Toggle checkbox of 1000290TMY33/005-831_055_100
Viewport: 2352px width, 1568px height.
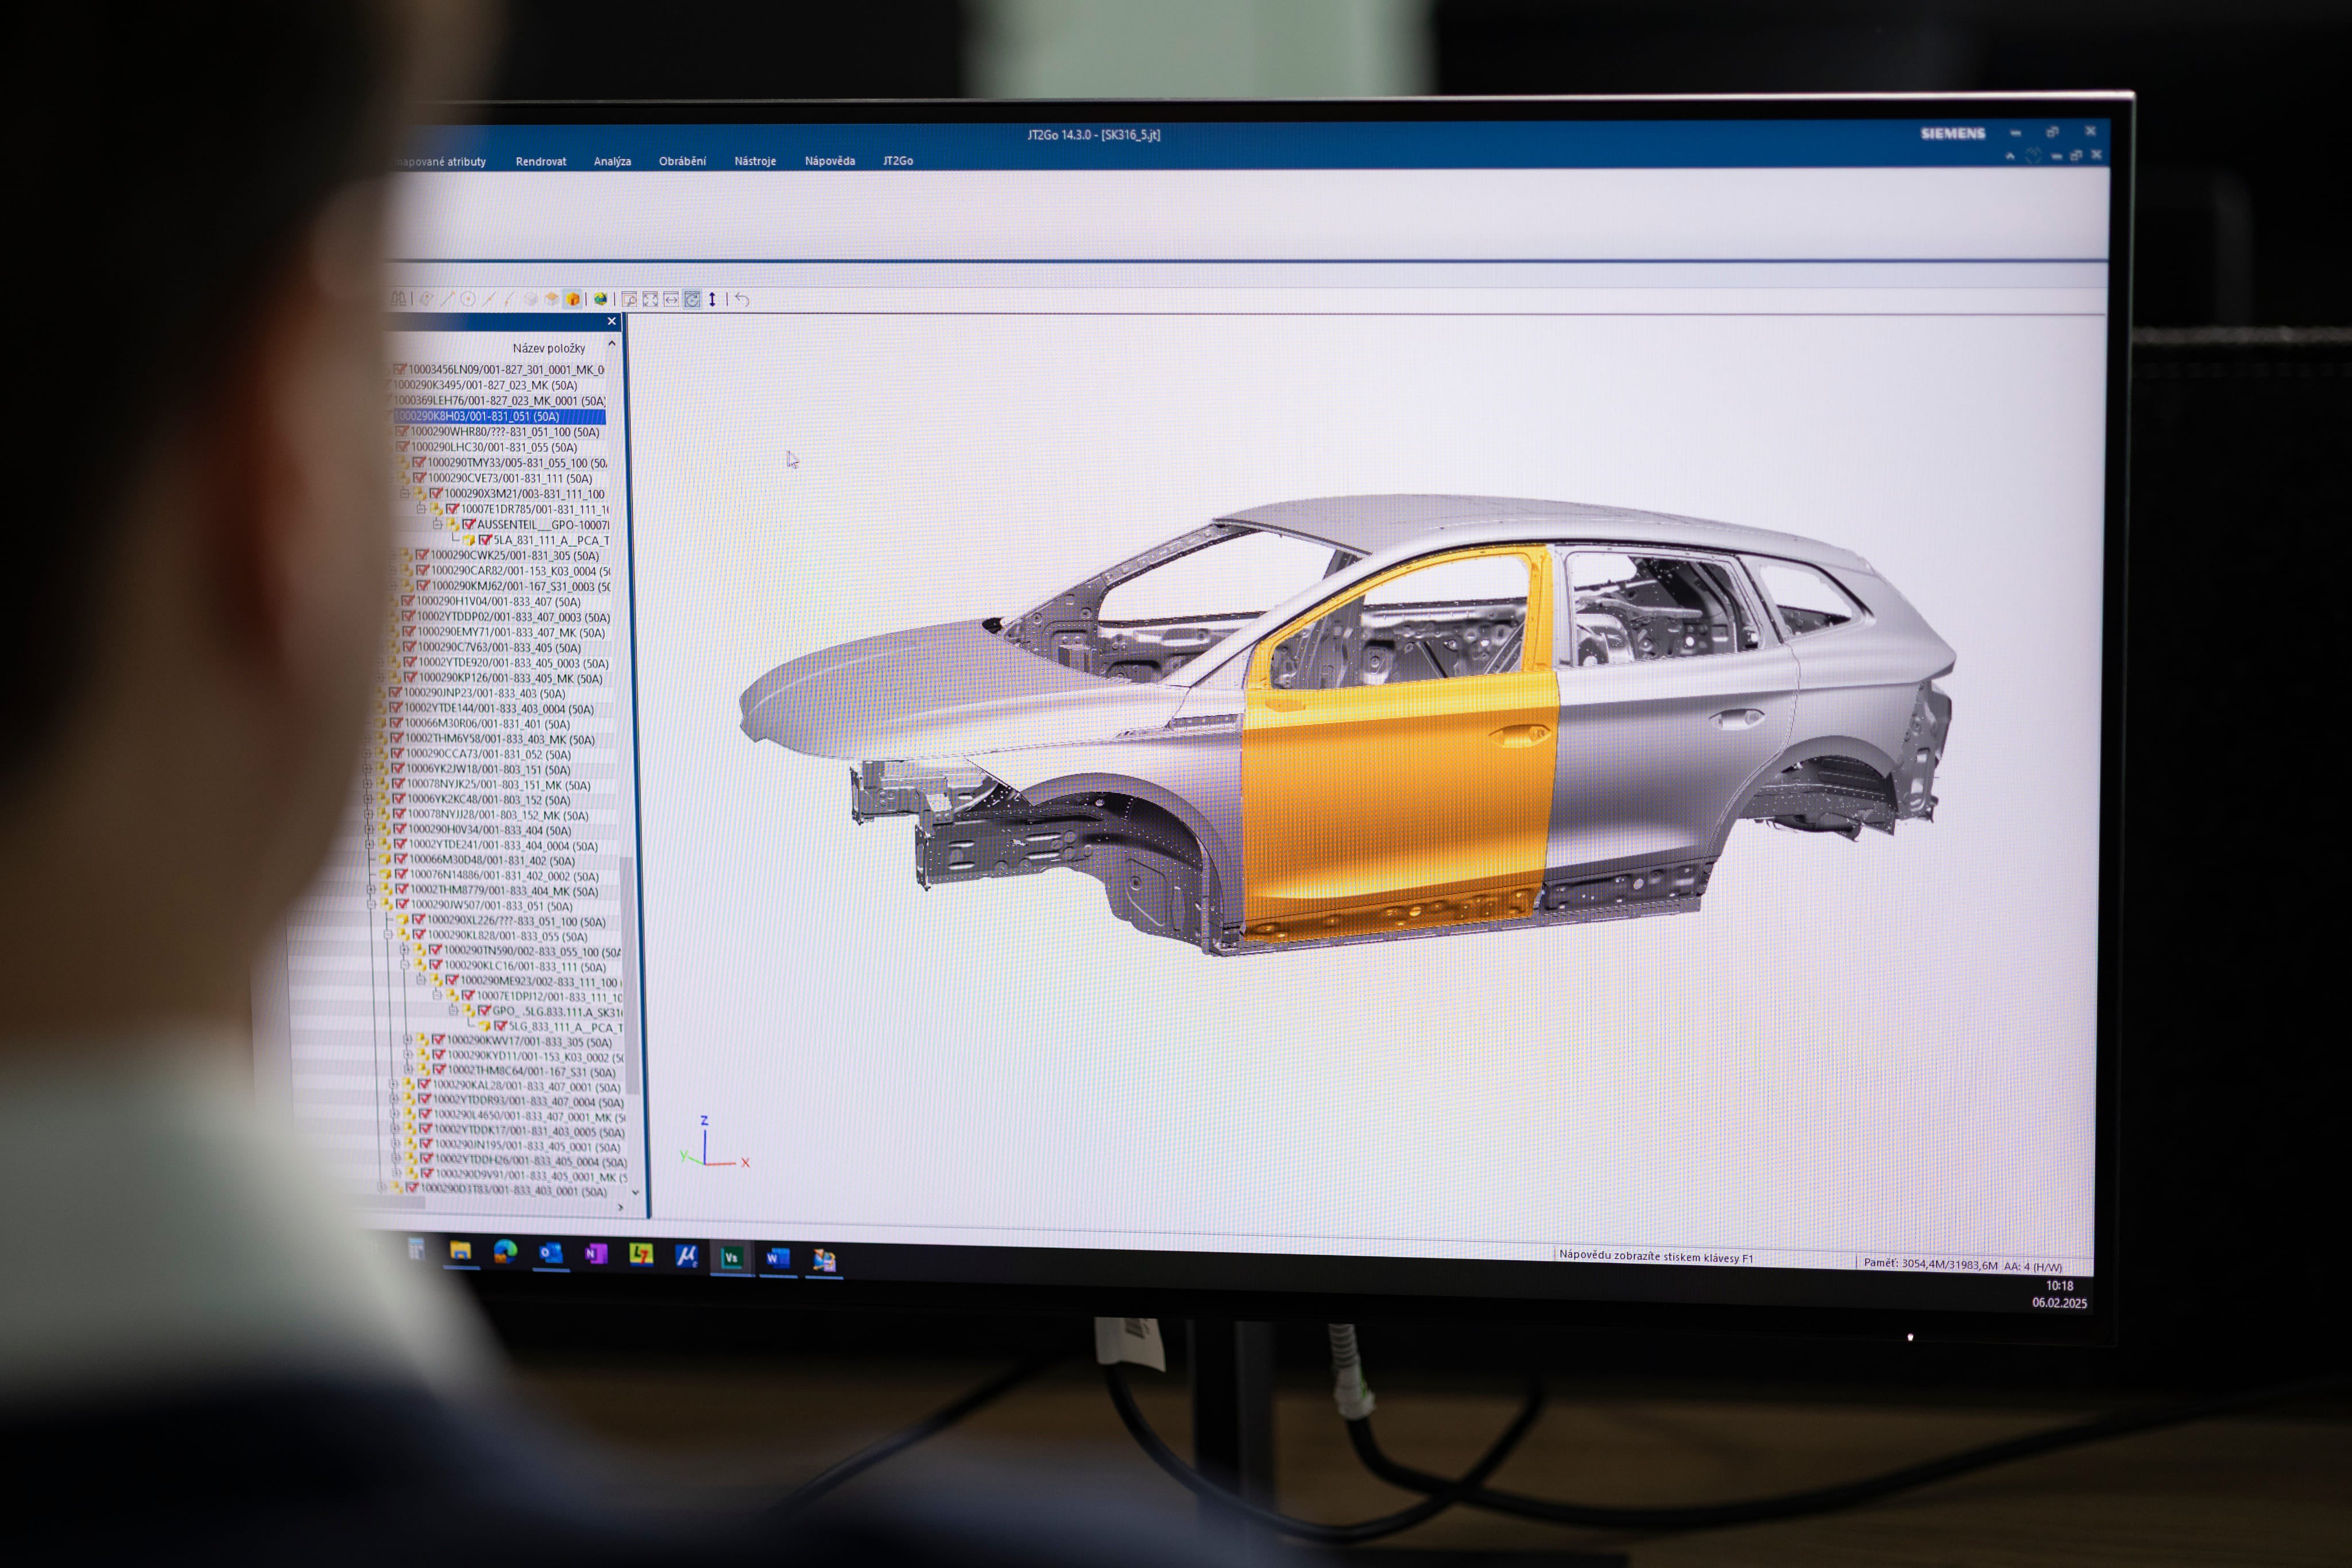pyautogui.click(x=419, y=462)
